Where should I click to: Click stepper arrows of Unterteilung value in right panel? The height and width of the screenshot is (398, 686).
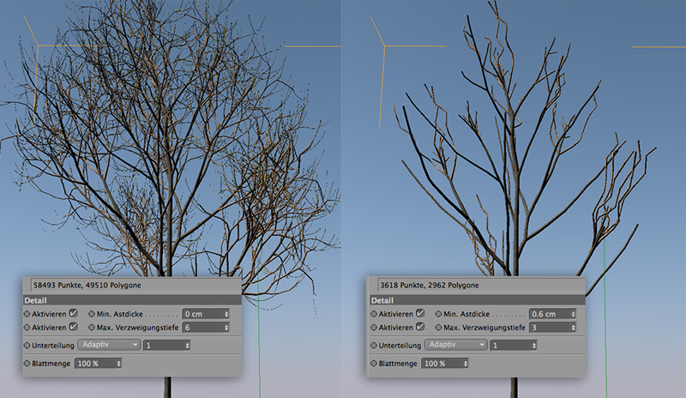(533, 346)
